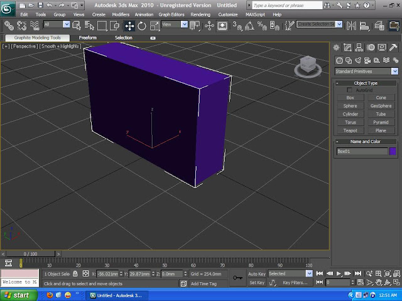Activate the Select and Scale tool
This screenshot has height=301, width=402.
coord(155,26)
